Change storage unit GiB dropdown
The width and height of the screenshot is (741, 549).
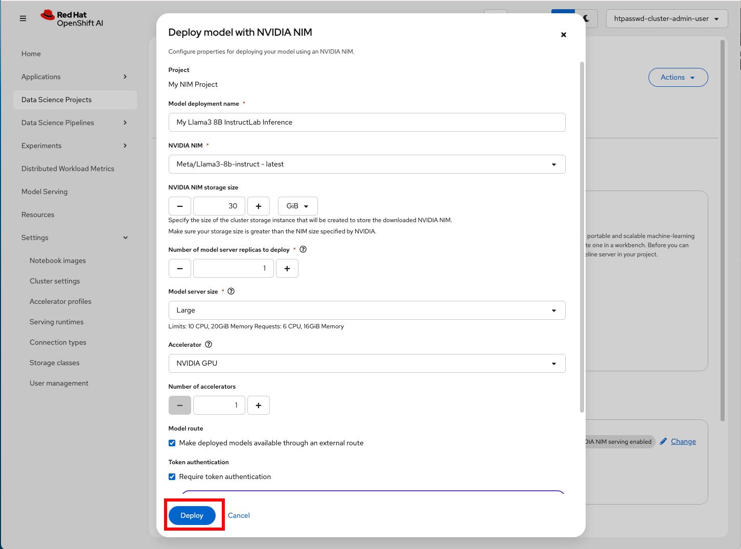click(x=297, y=206)
